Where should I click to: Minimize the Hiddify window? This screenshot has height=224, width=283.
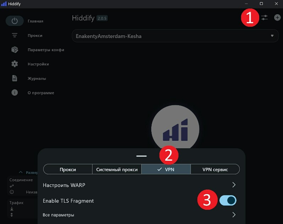tap(246, 4)
